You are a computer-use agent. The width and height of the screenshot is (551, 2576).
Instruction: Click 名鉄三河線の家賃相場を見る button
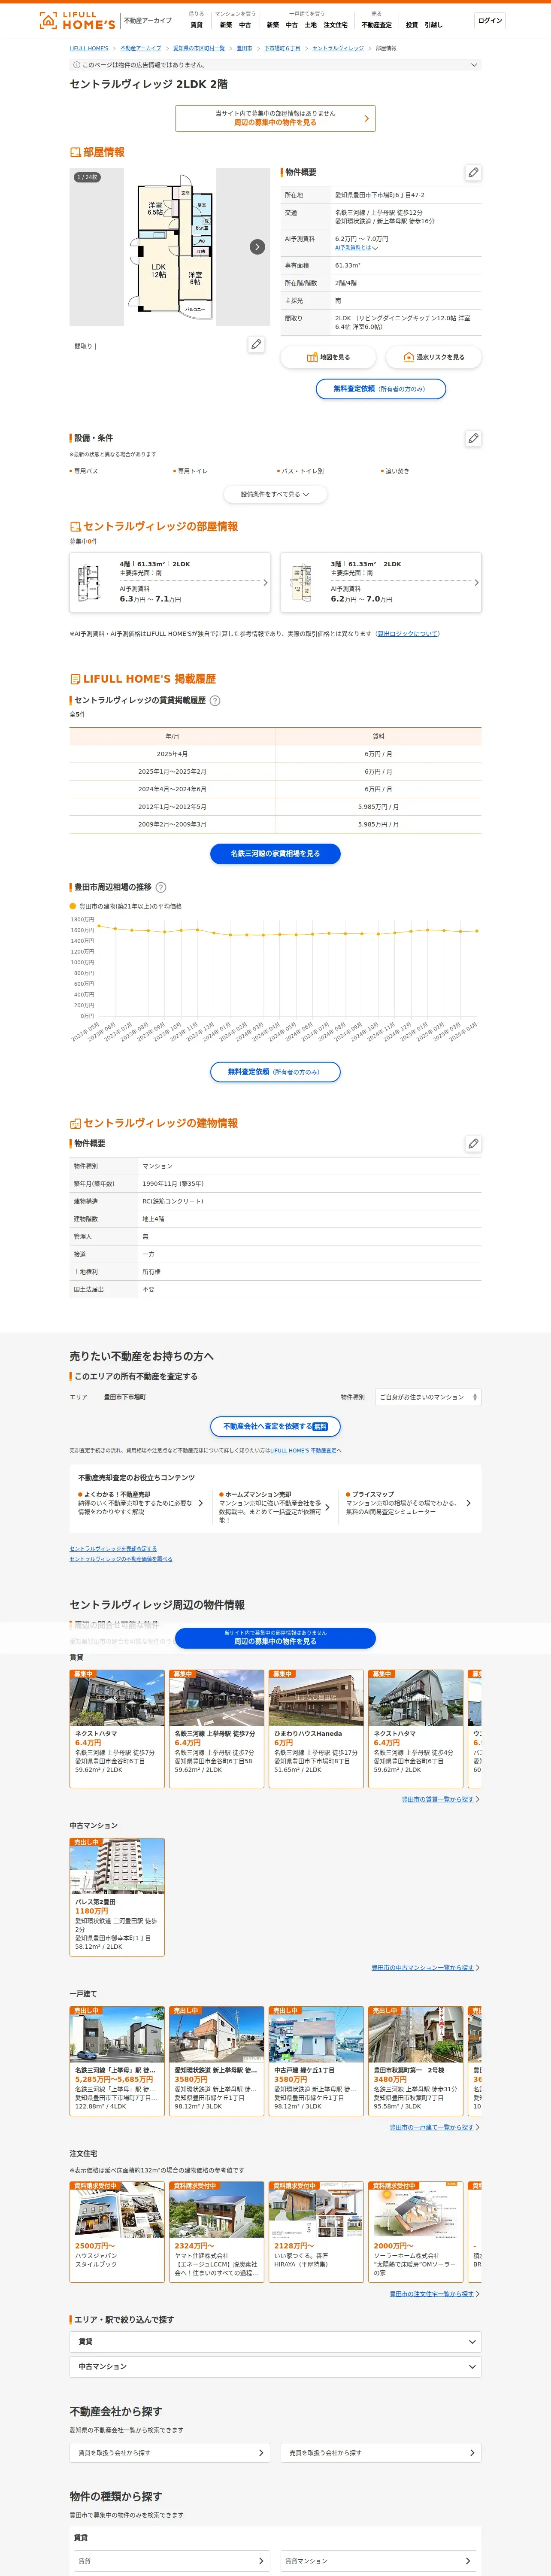click(275, 854)
